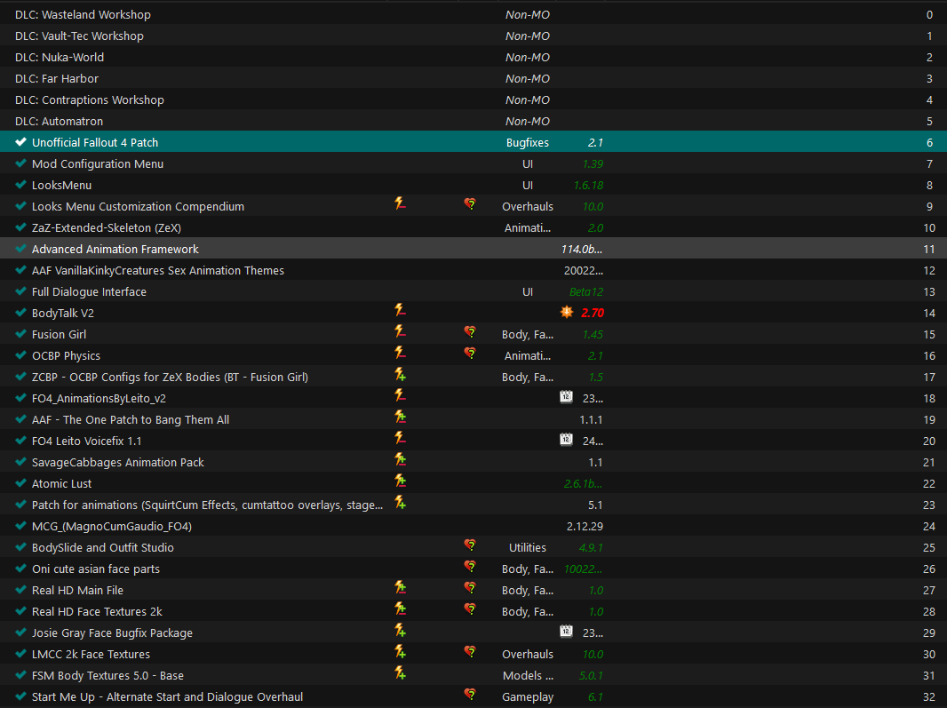Click version 5.1 of Patch for animations
Viewport: 947px width, 708px height.
595,505
